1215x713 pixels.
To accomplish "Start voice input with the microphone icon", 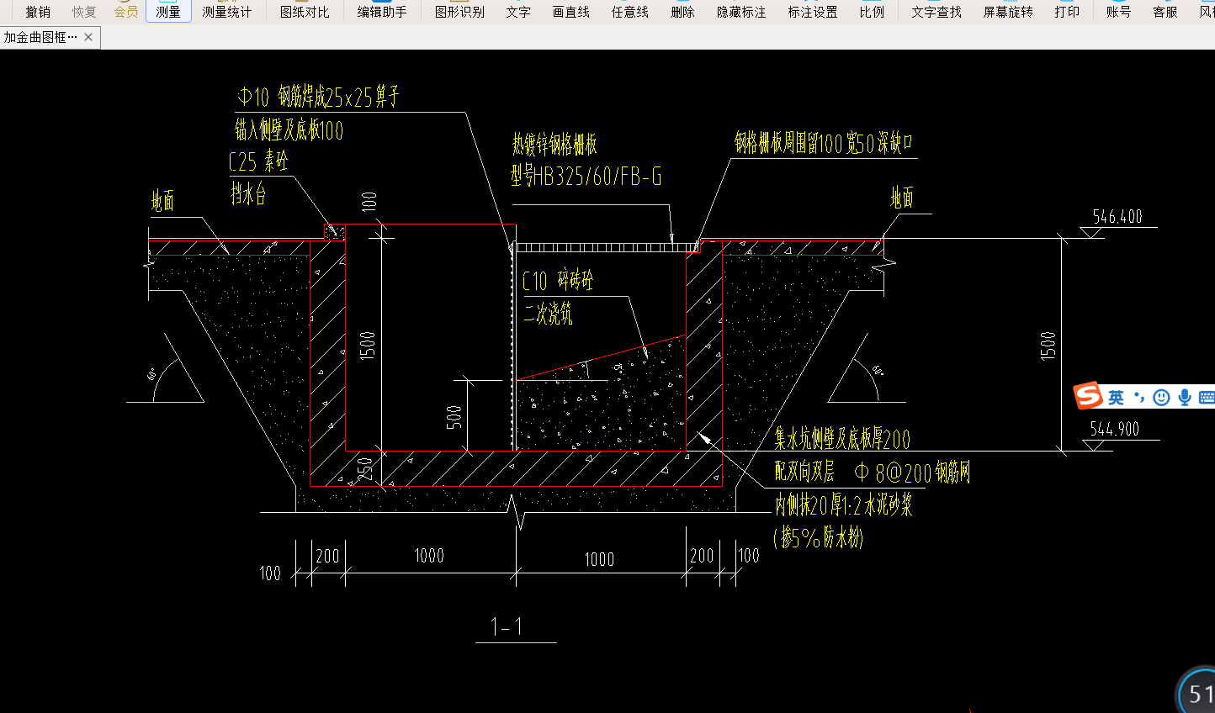I will [1185, 397].
